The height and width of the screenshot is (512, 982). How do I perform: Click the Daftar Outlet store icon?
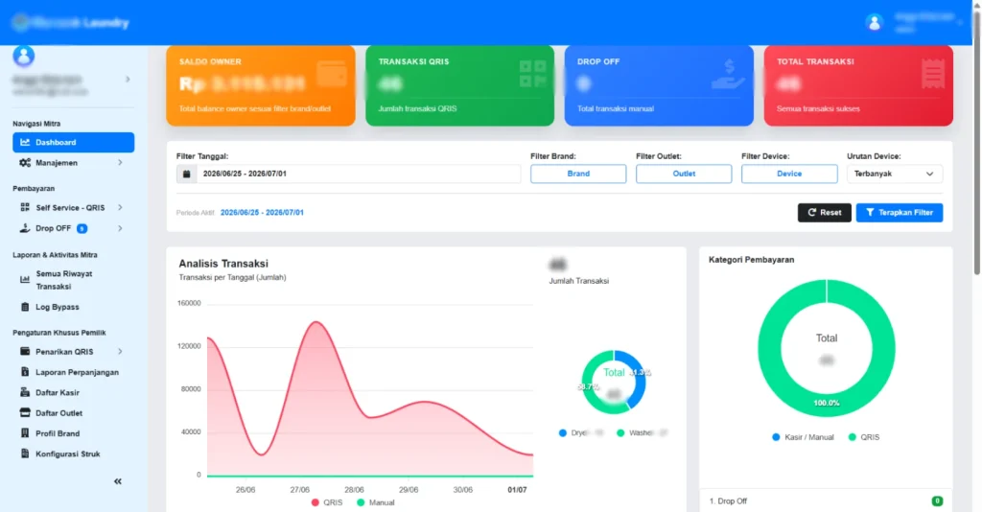pyautogui.click(x=25, y=413)
